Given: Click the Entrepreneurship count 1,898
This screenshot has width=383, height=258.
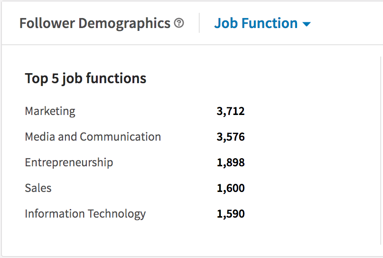Looking at the screenshot, I should (231, 162).
